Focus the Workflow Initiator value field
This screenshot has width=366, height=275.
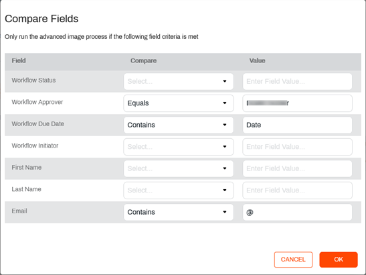[297, 147]
